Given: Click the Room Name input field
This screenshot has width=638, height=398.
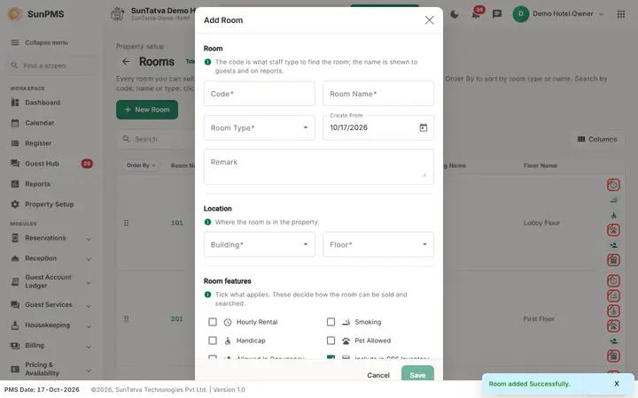Looking at the screenshot, I should 378,94.
